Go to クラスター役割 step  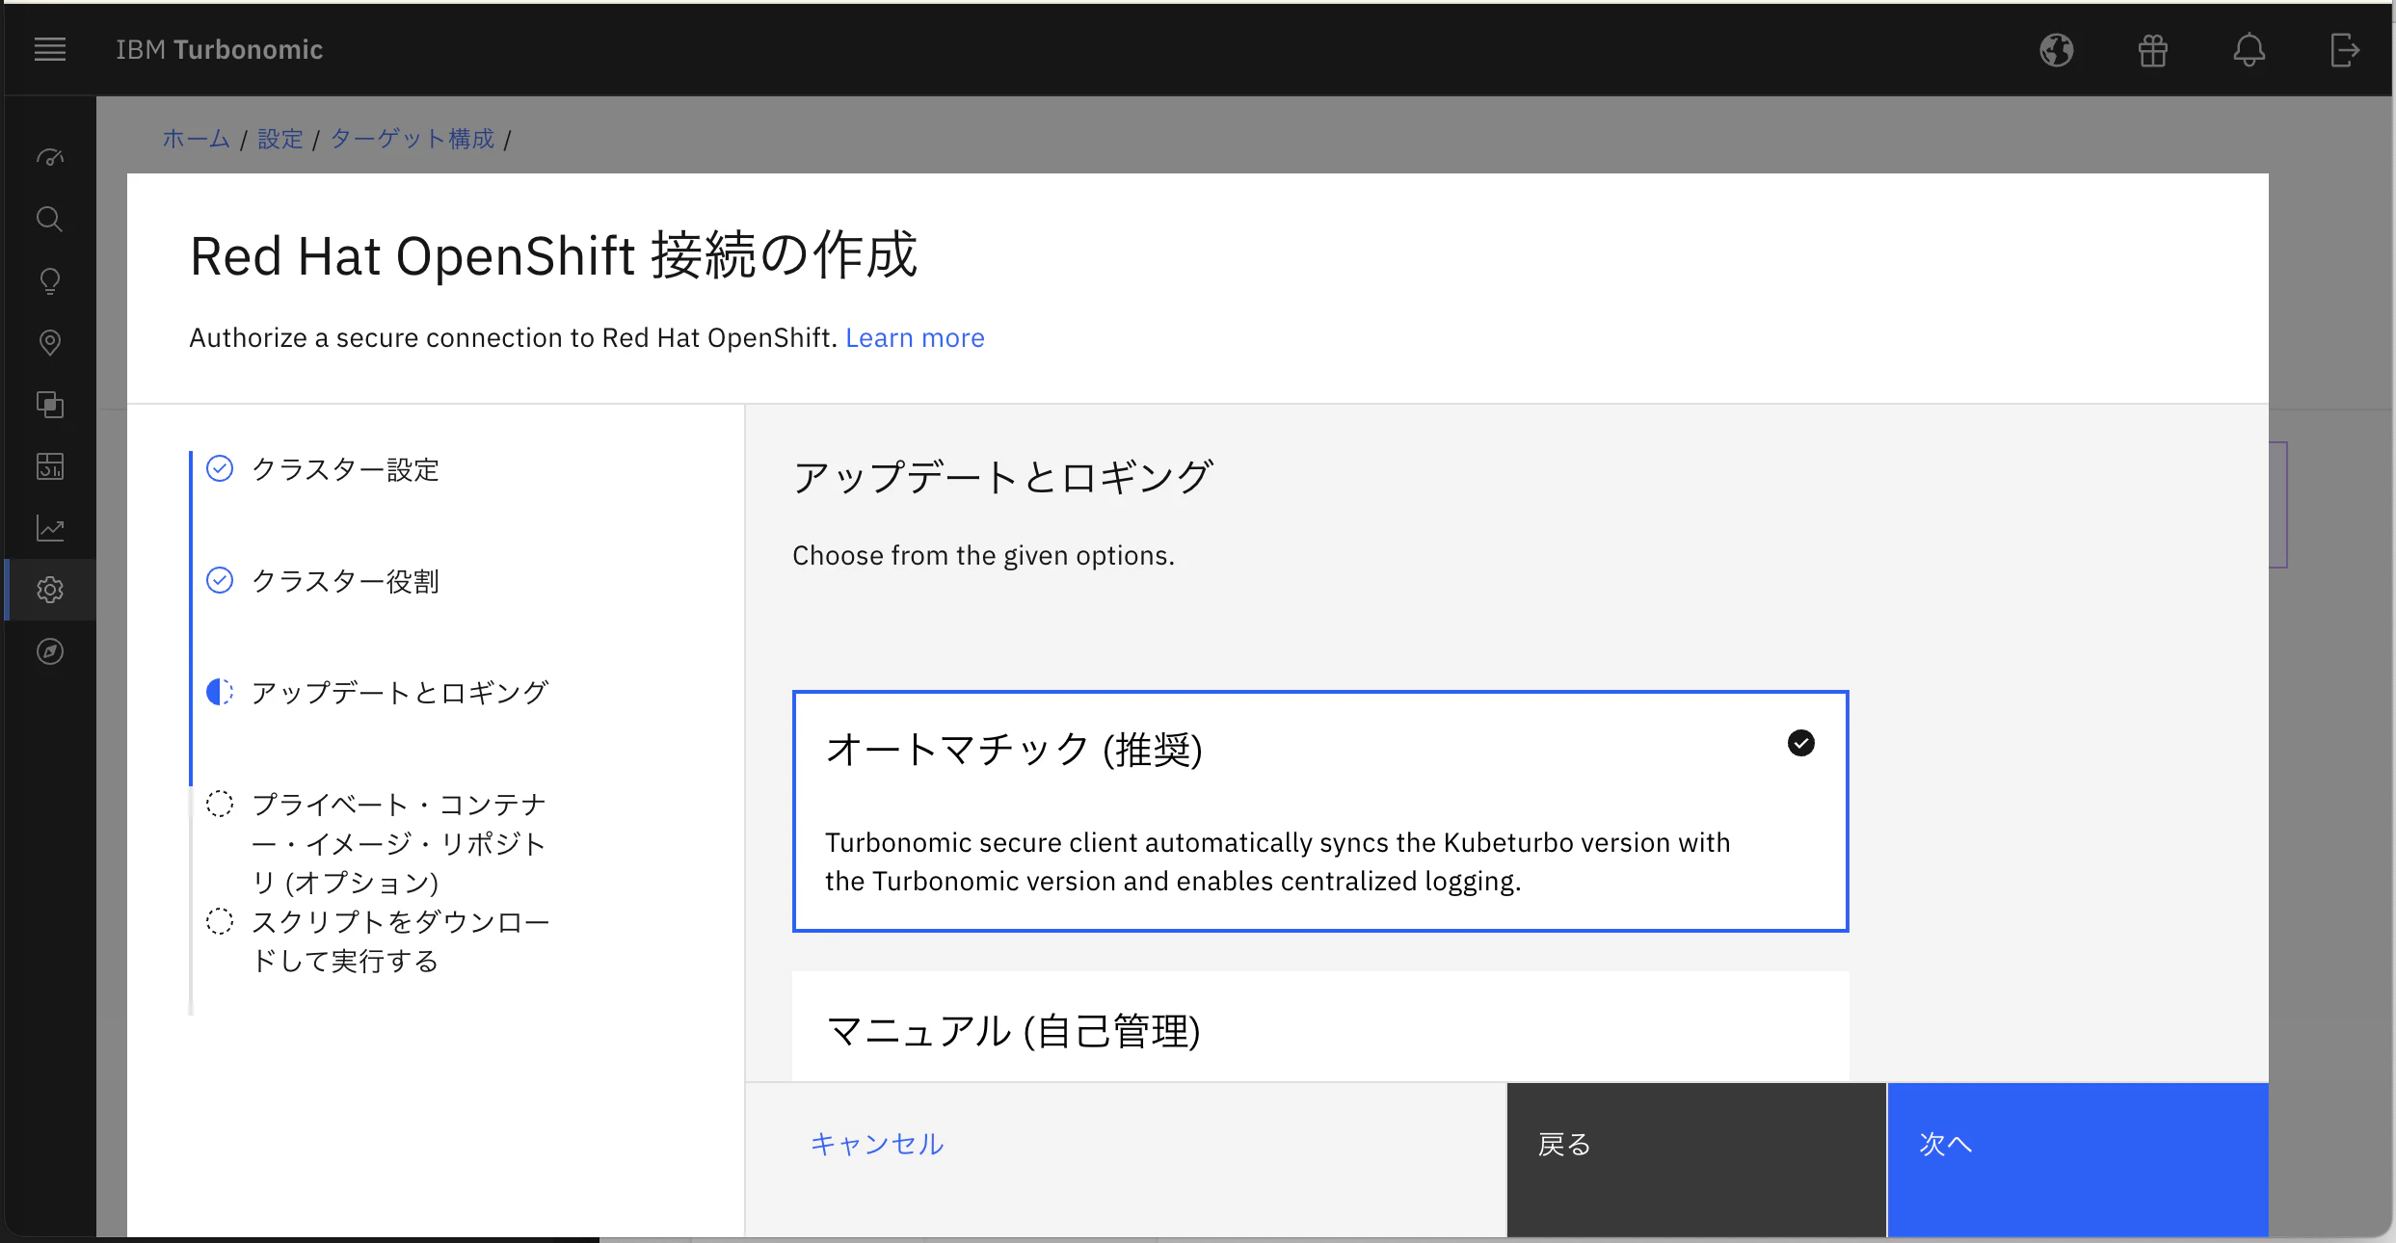coord(345,581)
